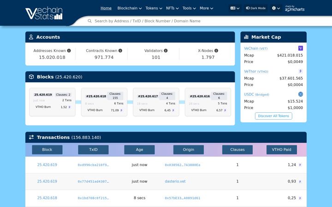Expand the NFTs menu
Screen dimensions: 332x207
pyautogui.click(x=172, y=8)
